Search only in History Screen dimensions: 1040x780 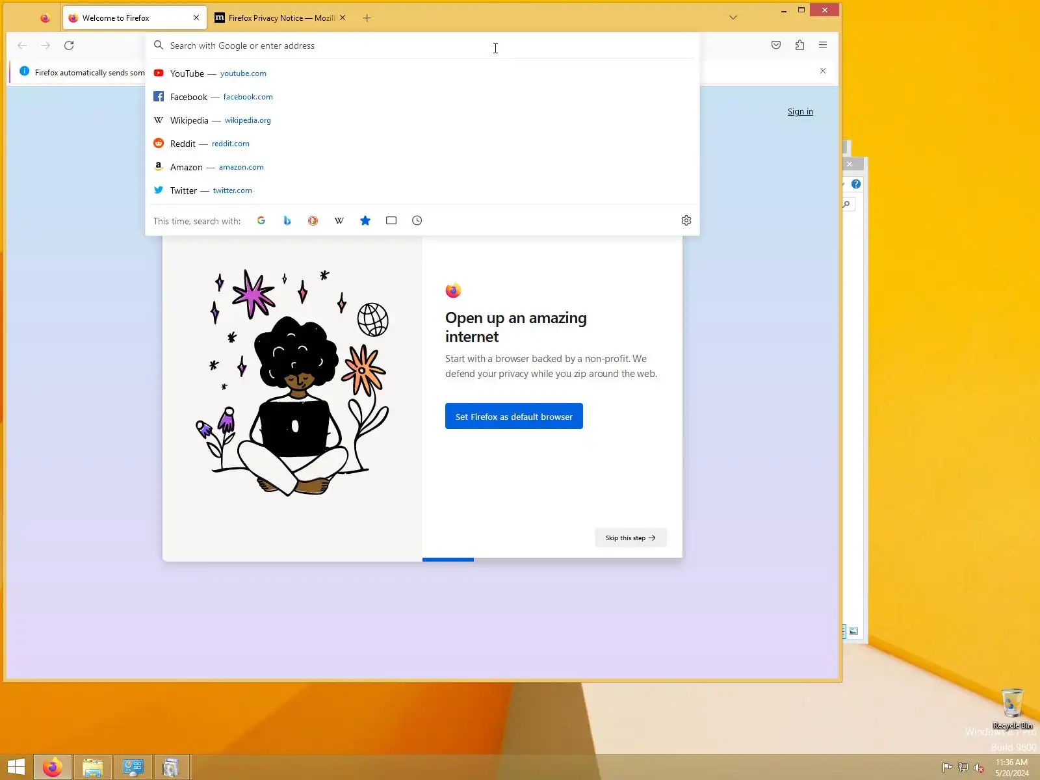(417, 220)
